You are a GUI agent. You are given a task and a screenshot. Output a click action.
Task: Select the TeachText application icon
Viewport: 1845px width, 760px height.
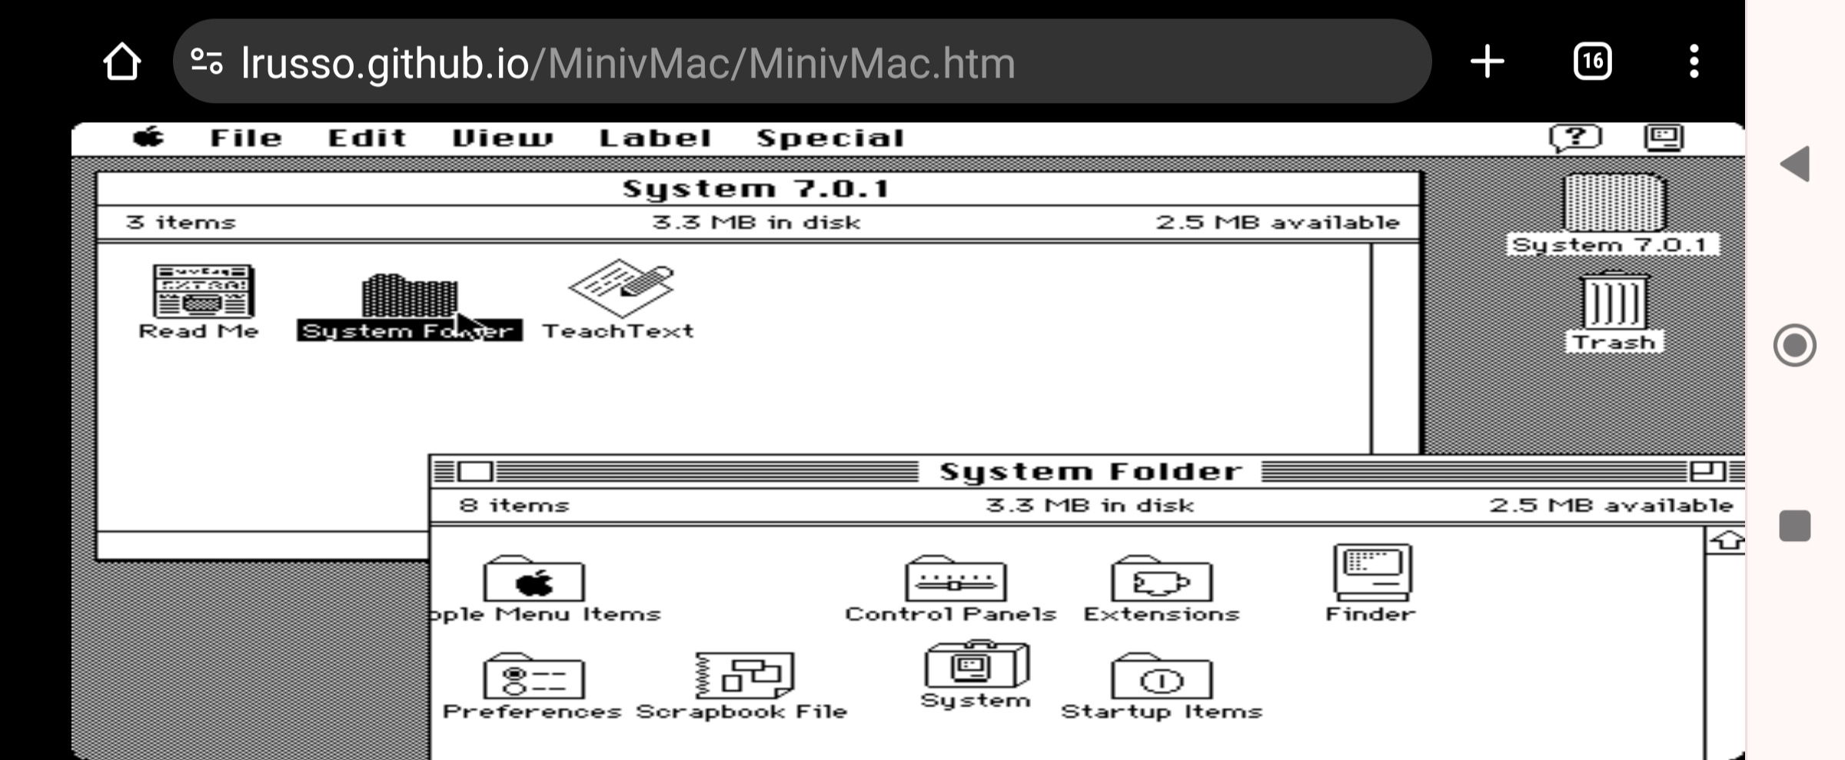[x=621, y=287]
